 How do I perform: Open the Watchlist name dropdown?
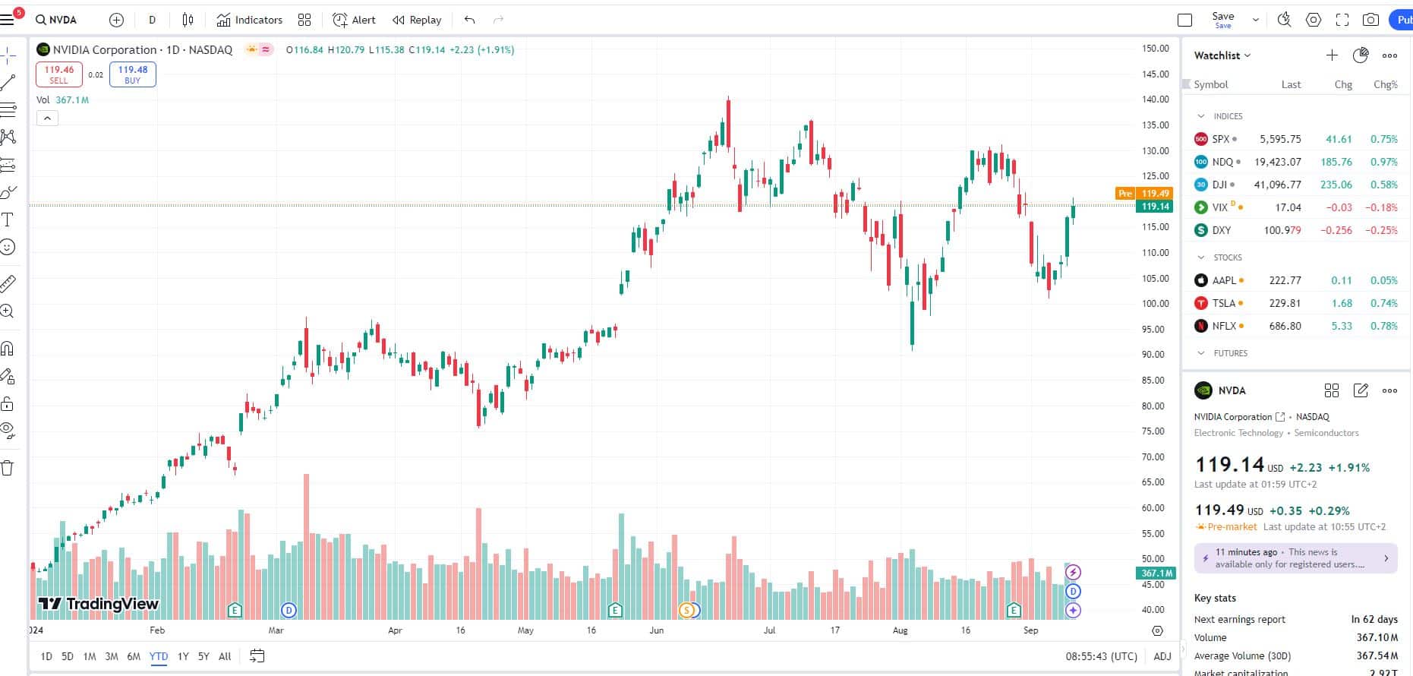[x=1222, y=55]
